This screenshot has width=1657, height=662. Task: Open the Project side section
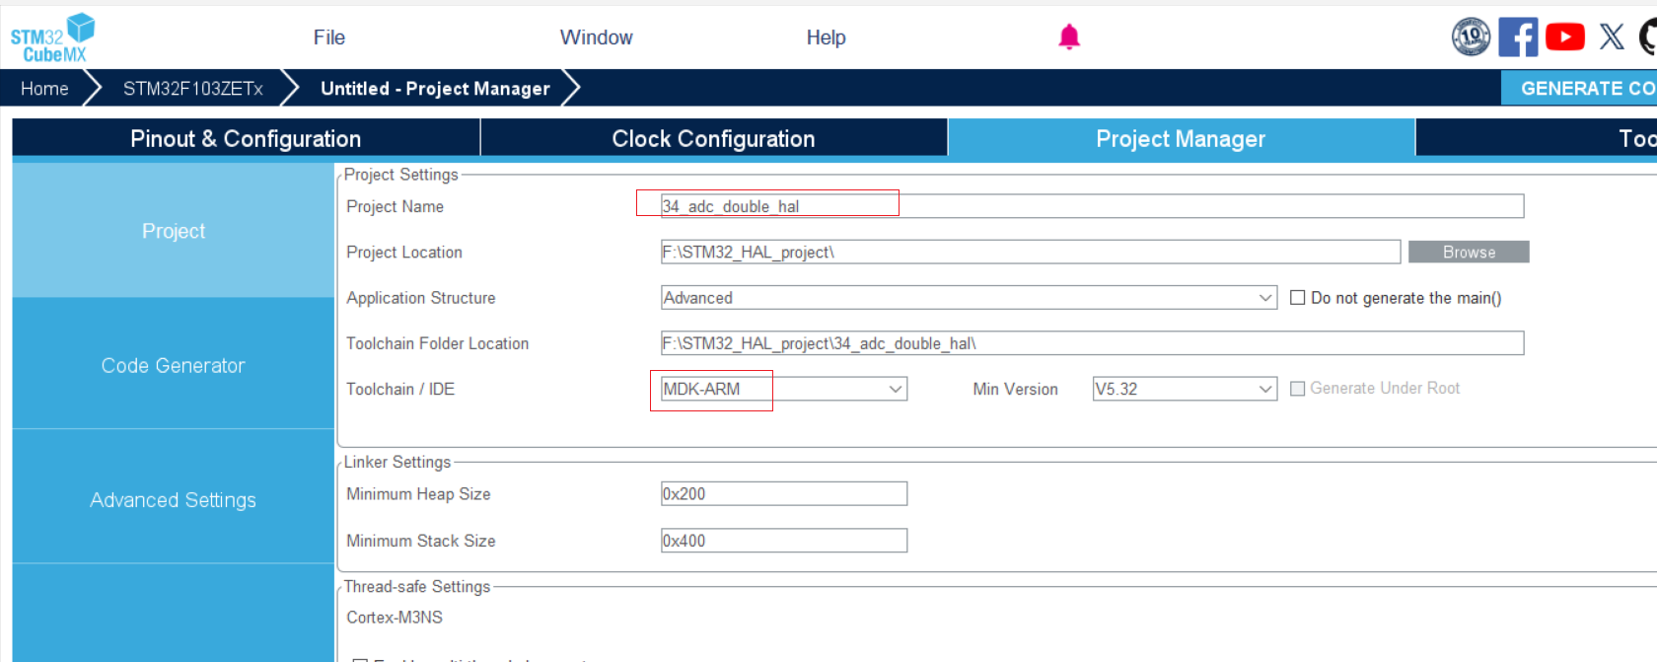(x=174, y=231)
